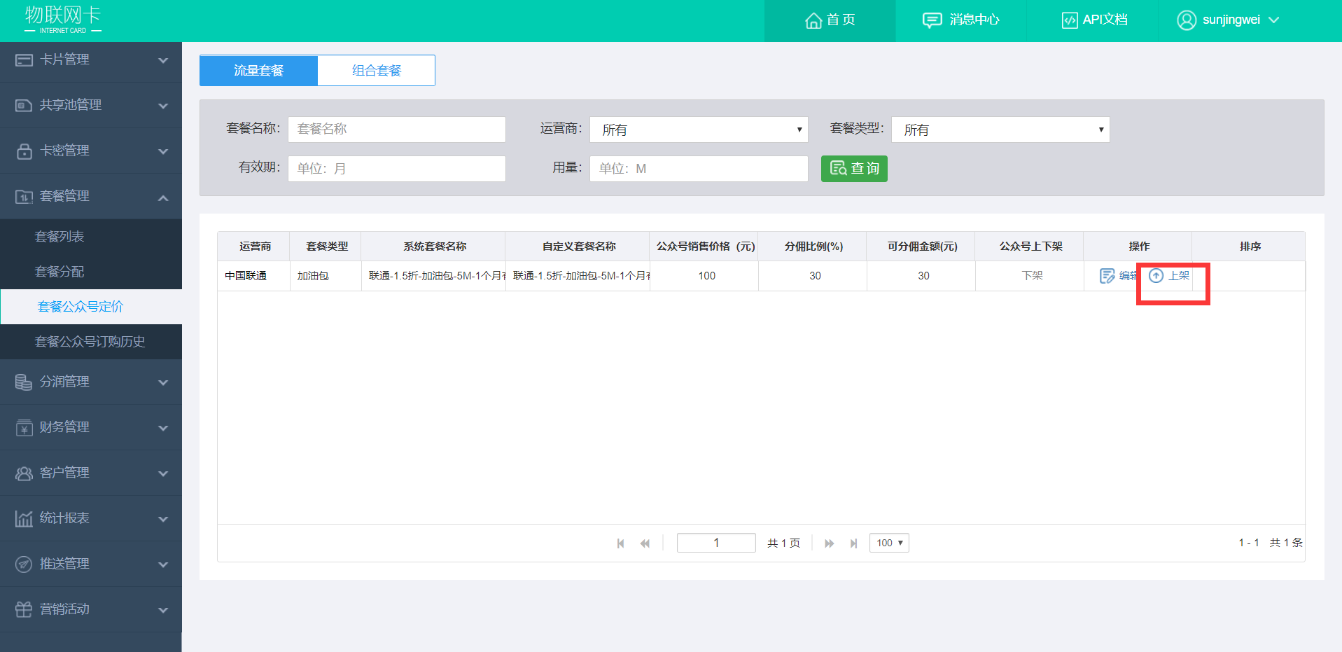The image size is (1342, 652).
Task: Click the user avatar icon
Action: tap(1187, 20)
